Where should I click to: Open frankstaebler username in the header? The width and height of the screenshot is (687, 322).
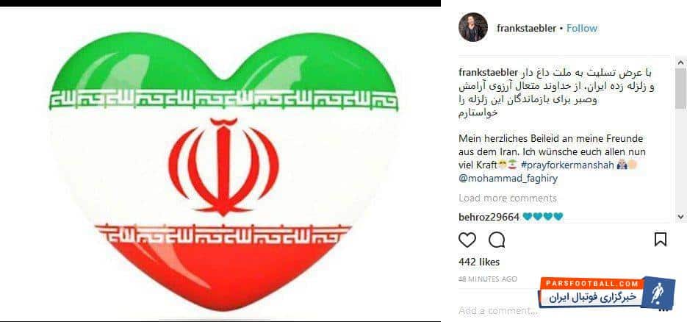[526, 28]
